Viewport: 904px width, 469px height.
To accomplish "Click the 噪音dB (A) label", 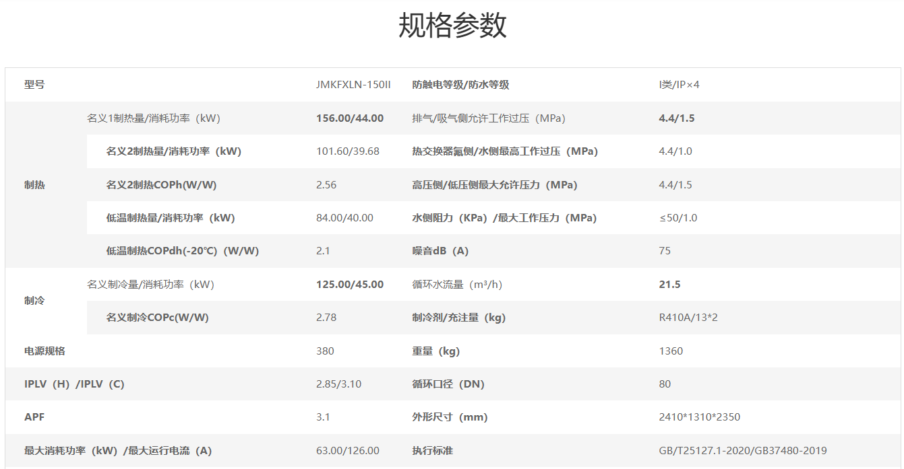I will tap(440, 251).
